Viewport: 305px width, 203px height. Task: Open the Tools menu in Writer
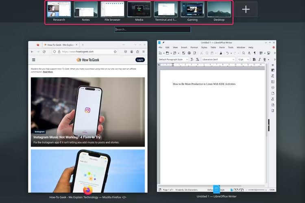point(231,48)
